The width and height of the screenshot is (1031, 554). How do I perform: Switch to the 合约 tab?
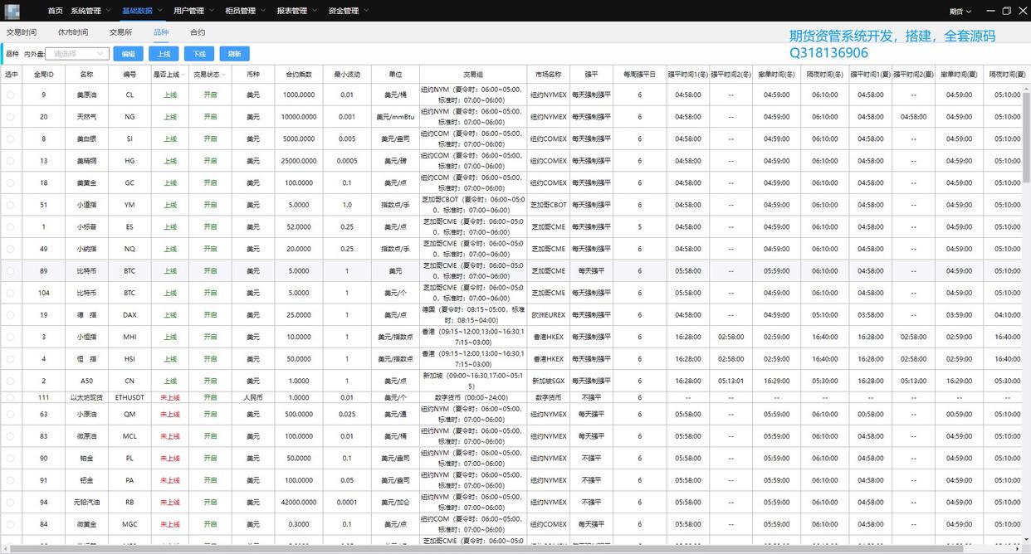pos(198,32)
